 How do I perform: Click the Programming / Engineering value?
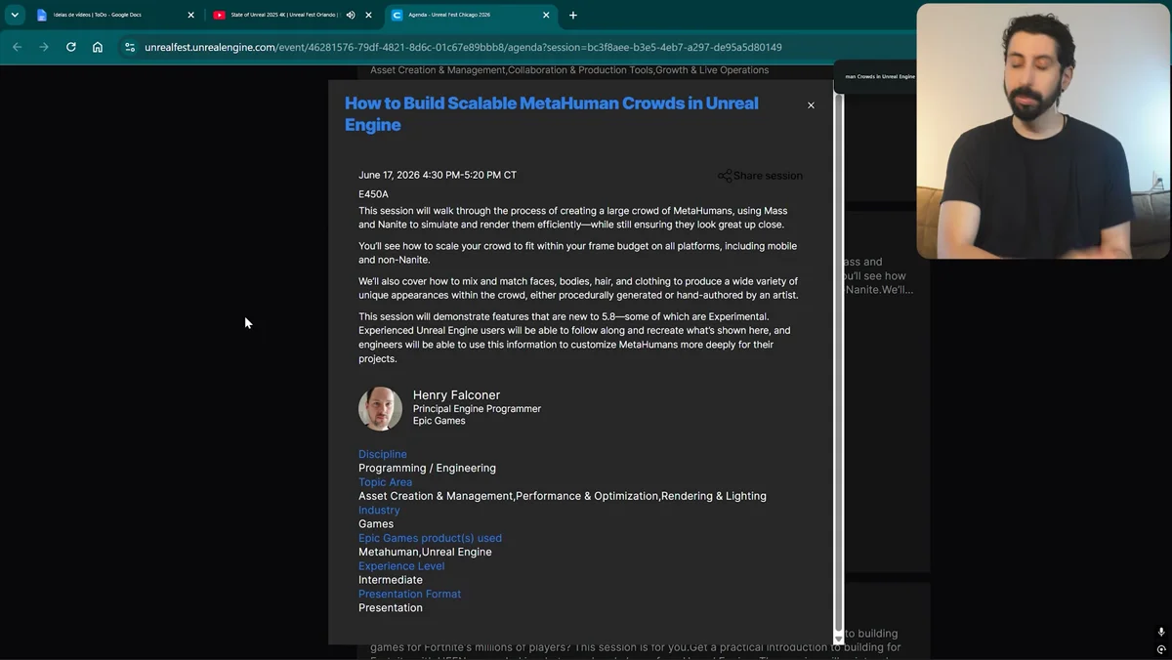tap(427, 468)
